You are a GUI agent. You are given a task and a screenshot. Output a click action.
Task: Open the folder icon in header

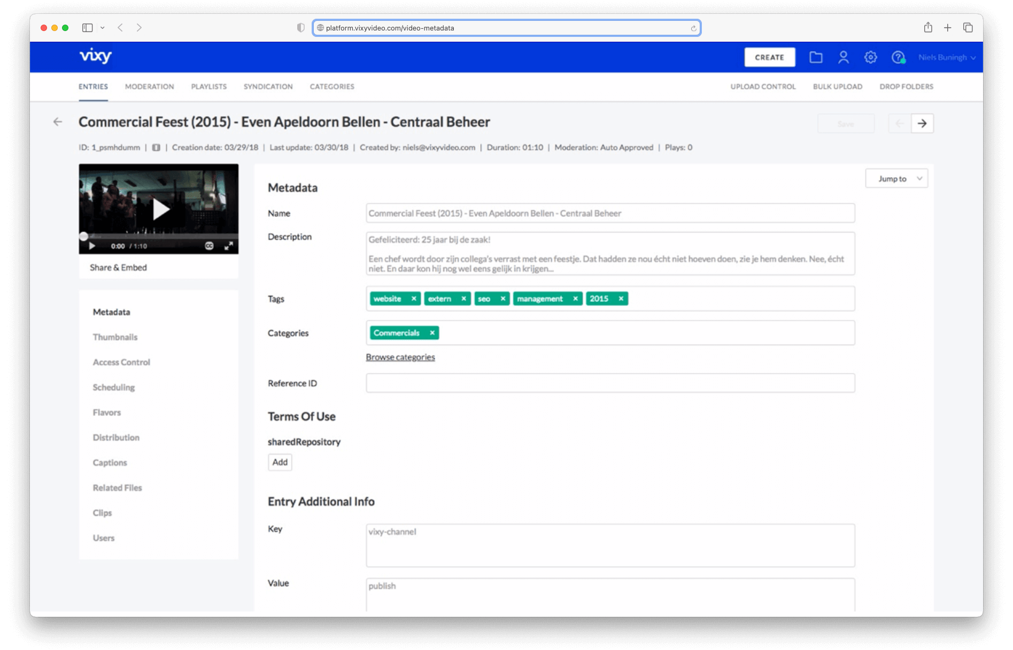816,57
